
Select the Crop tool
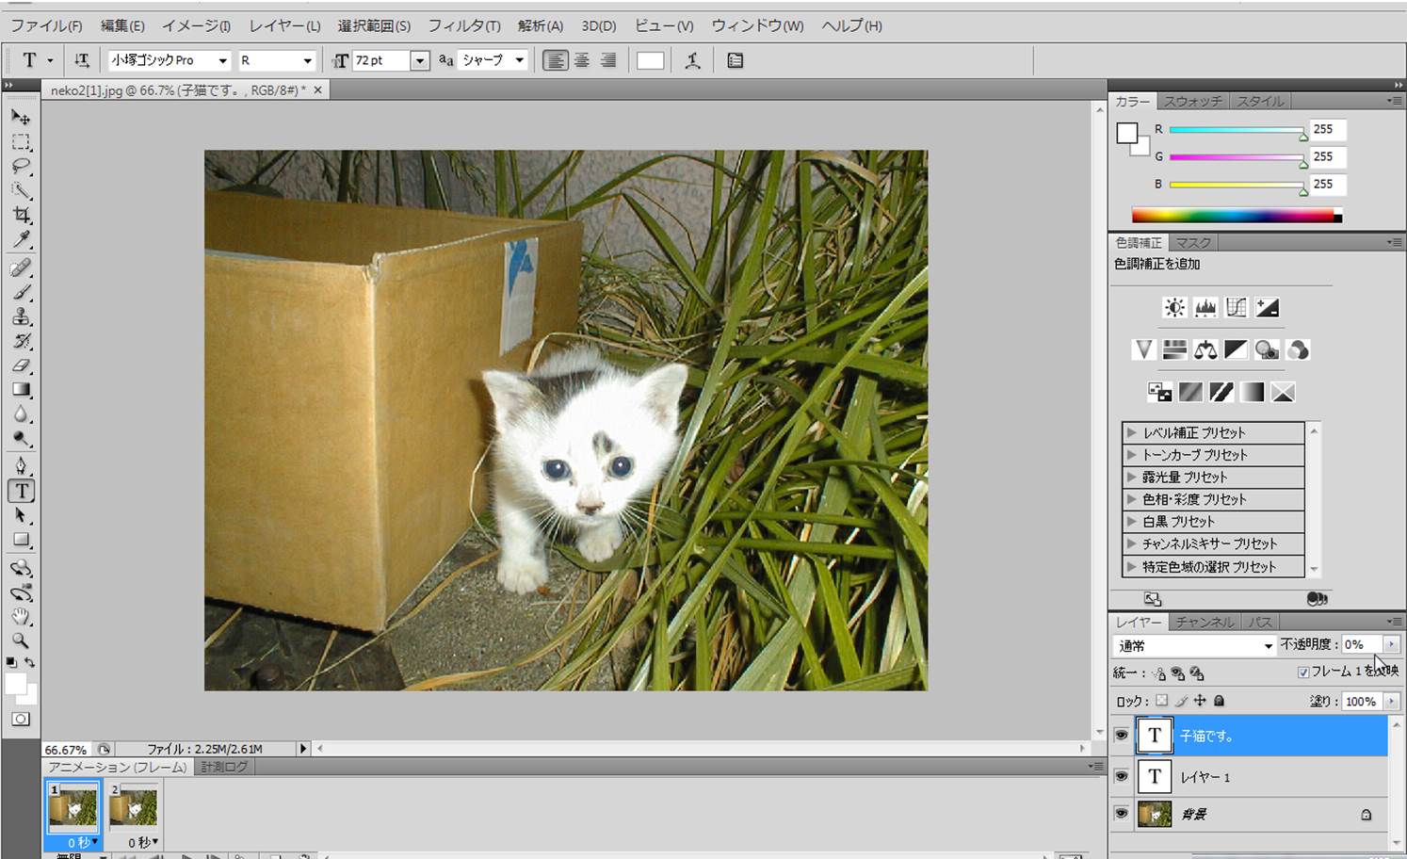pyautogui.click(x=20, y=216)
